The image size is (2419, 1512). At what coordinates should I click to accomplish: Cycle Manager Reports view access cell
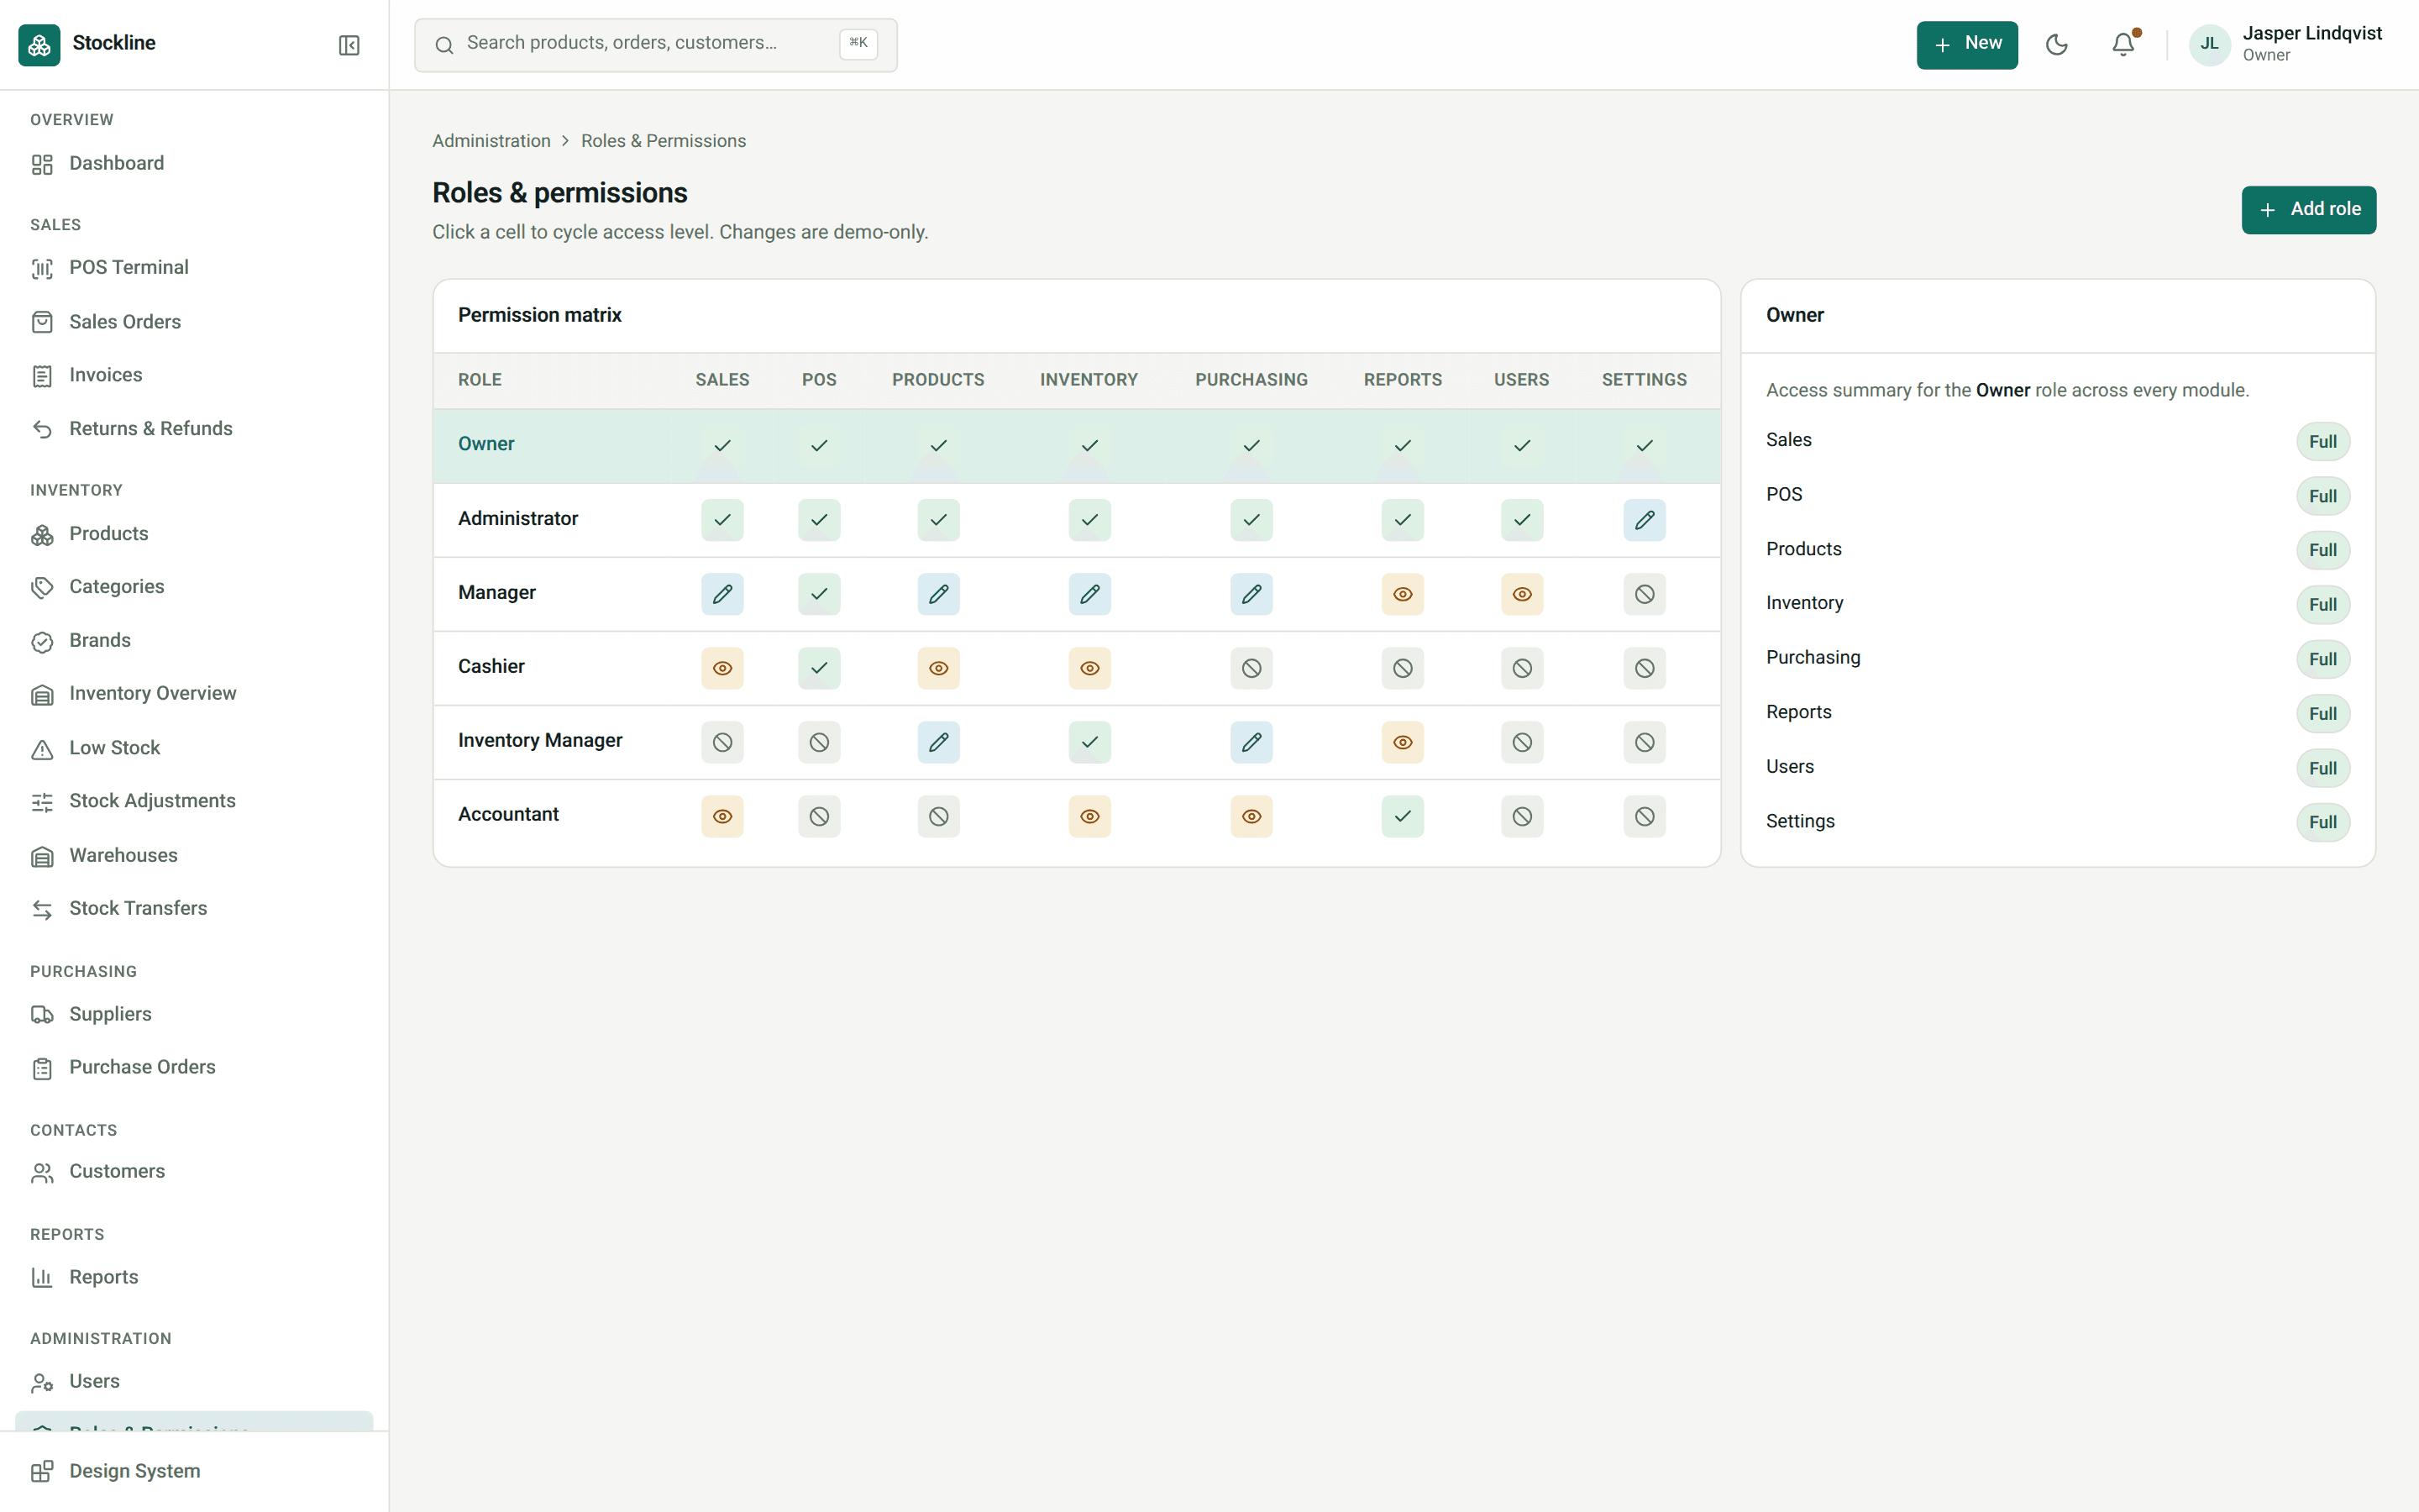coord(1403,594)
